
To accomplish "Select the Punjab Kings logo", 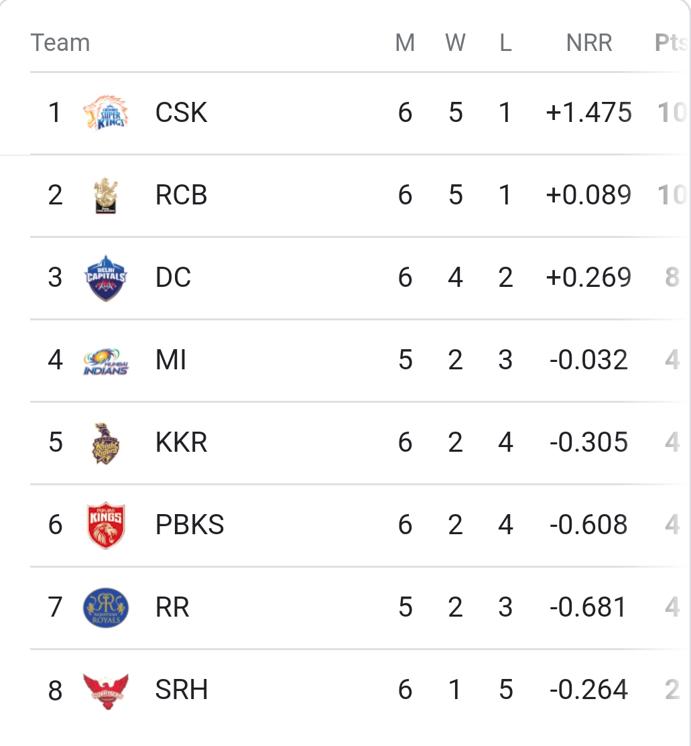I will click(106, 525).
